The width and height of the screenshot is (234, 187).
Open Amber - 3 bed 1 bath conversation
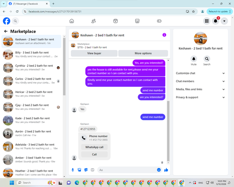tap(31, 159)
